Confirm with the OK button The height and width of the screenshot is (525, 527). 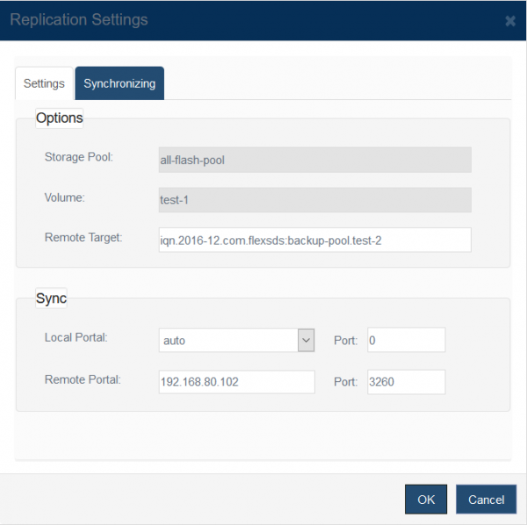426,500
